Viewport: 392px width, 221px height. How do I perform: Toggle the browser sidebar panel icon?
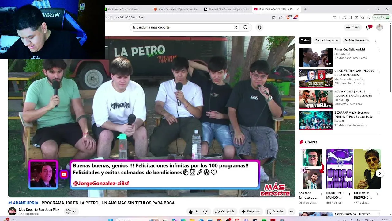pyautogui.click(x=350, y=17)
